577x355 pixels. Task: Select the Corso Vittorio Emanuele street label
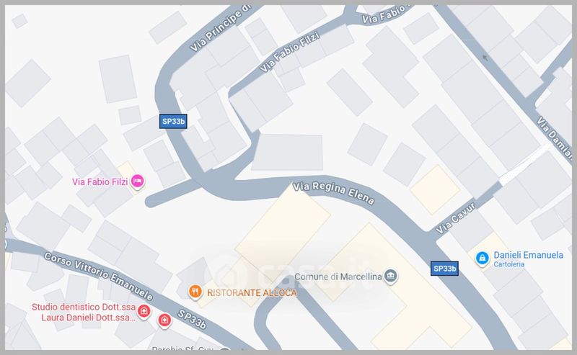click(98, 276)
